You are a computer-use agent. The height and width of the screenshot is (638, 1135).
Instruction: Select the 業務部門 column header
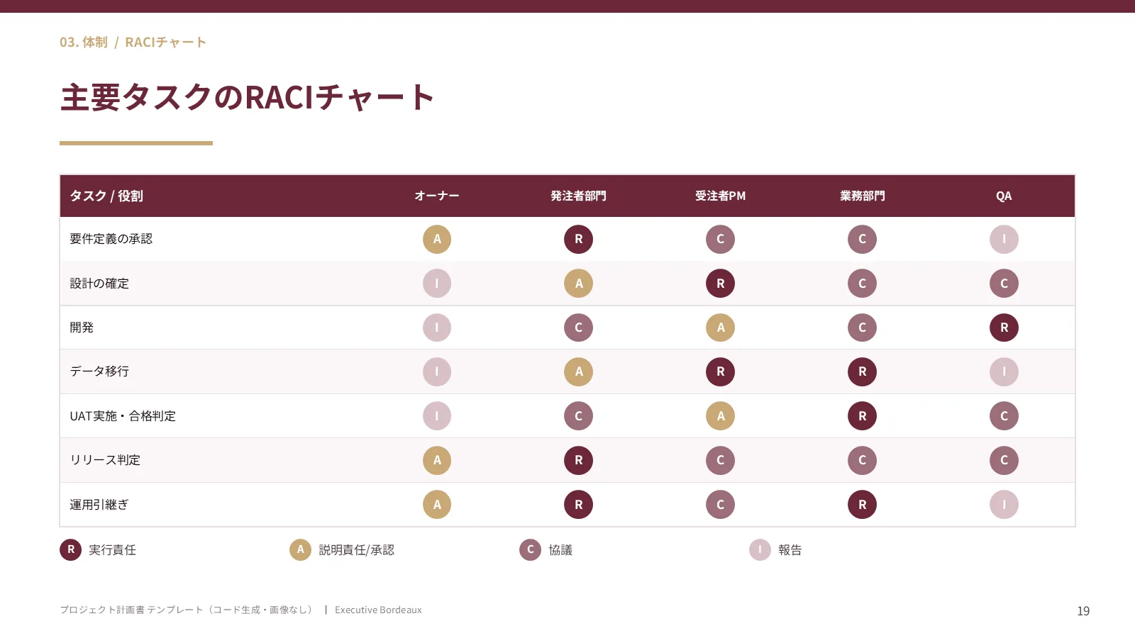[863, 196]
